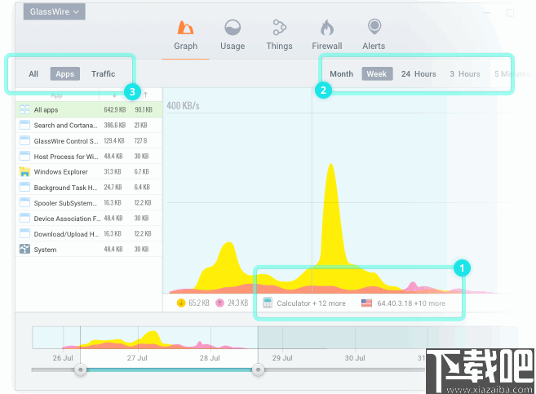
Task: Open the Things network icon
Action: (x=279, y=28)
